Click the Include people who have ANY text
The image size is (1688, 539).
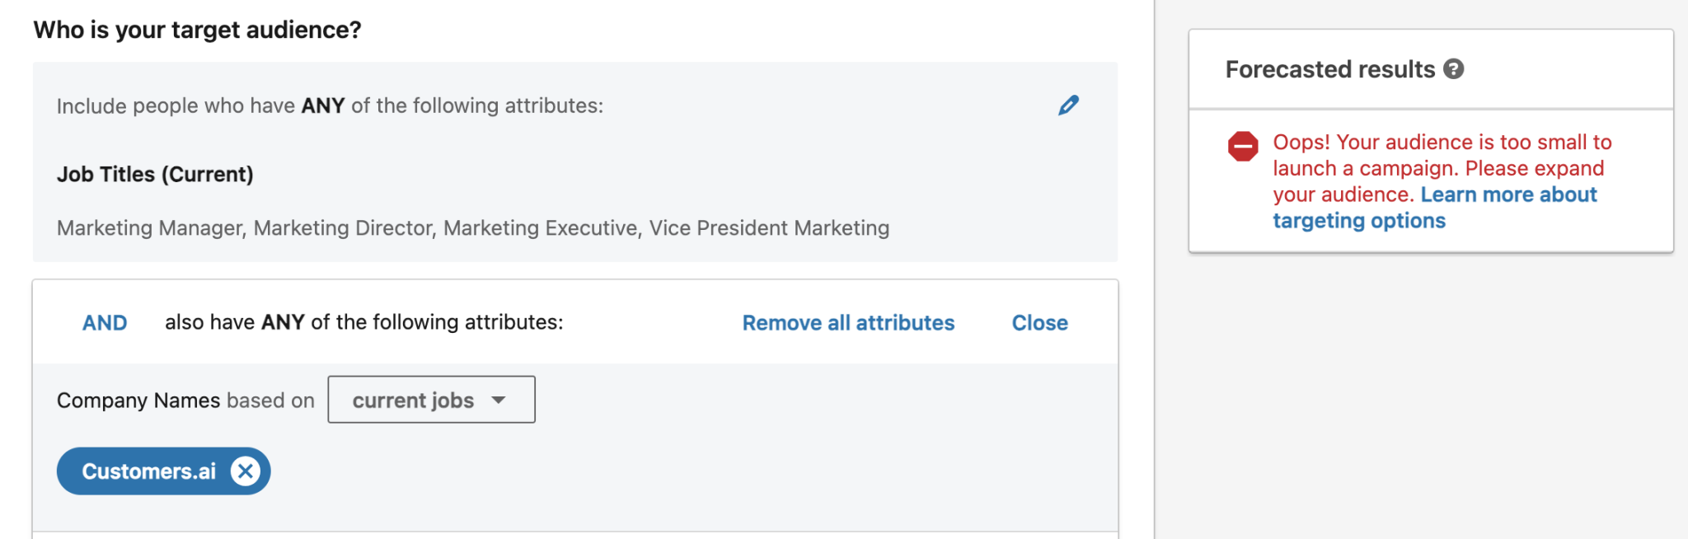(x=330, y=106)
